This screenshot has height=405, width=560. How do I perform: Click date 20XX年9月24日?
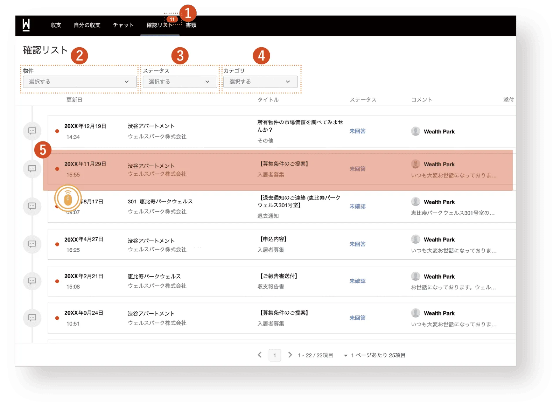click(x=84, y=313)
